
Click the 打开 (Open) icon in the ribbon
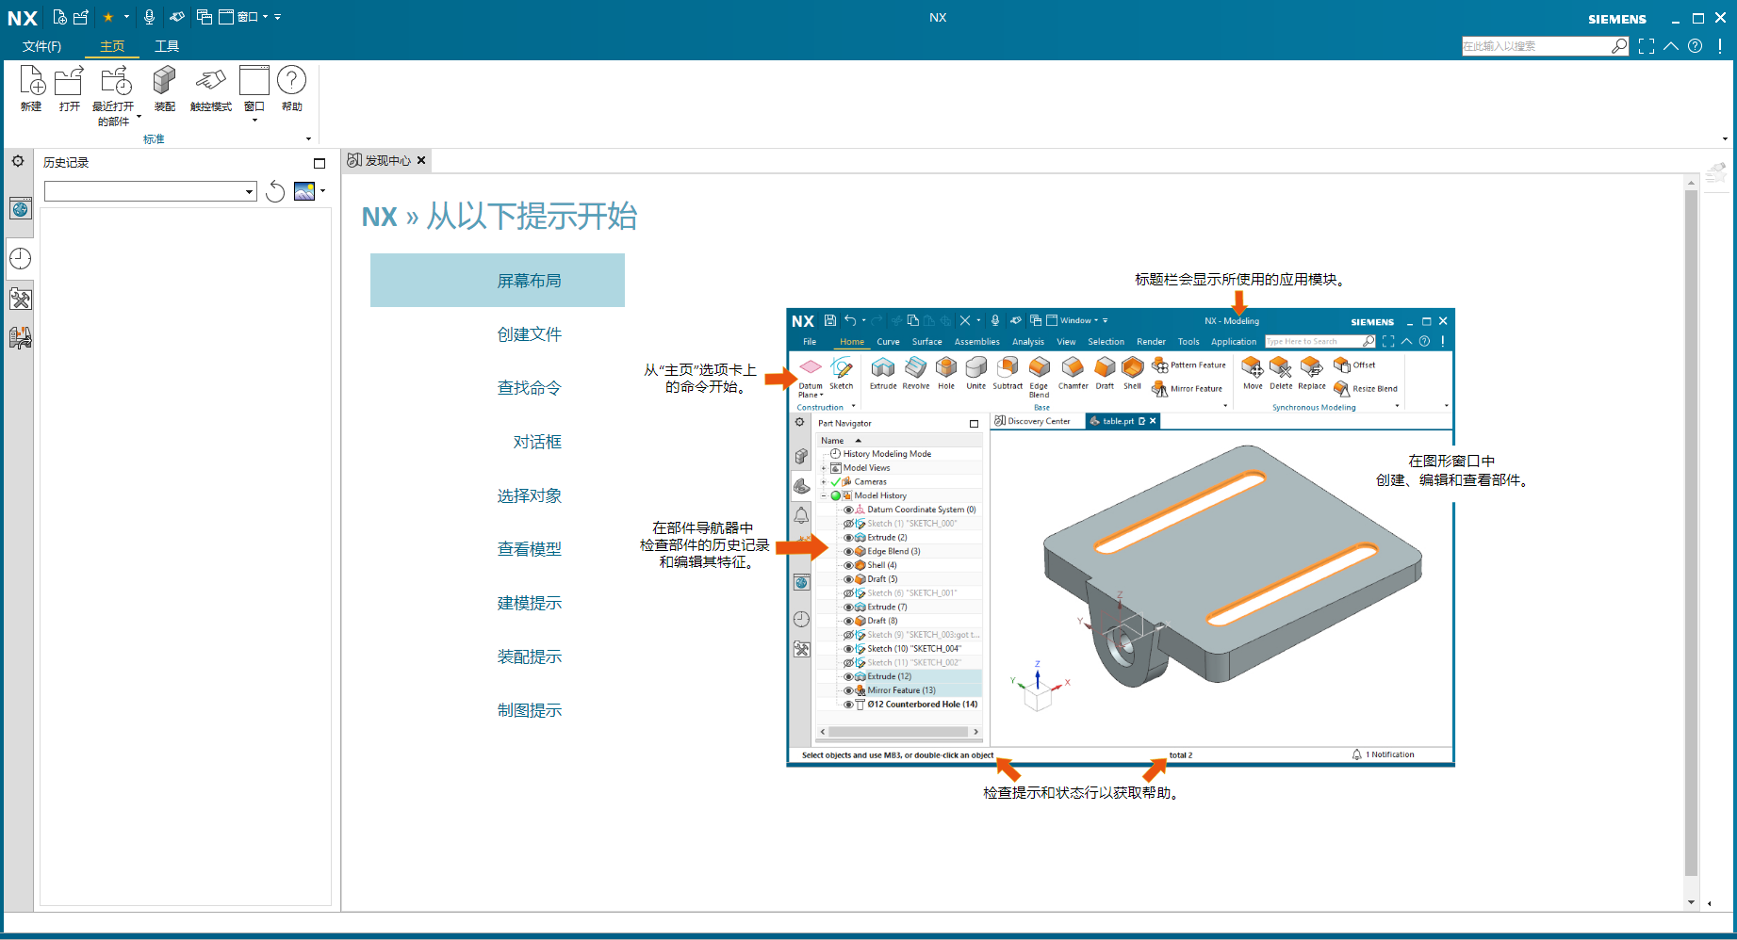[68, 89]
